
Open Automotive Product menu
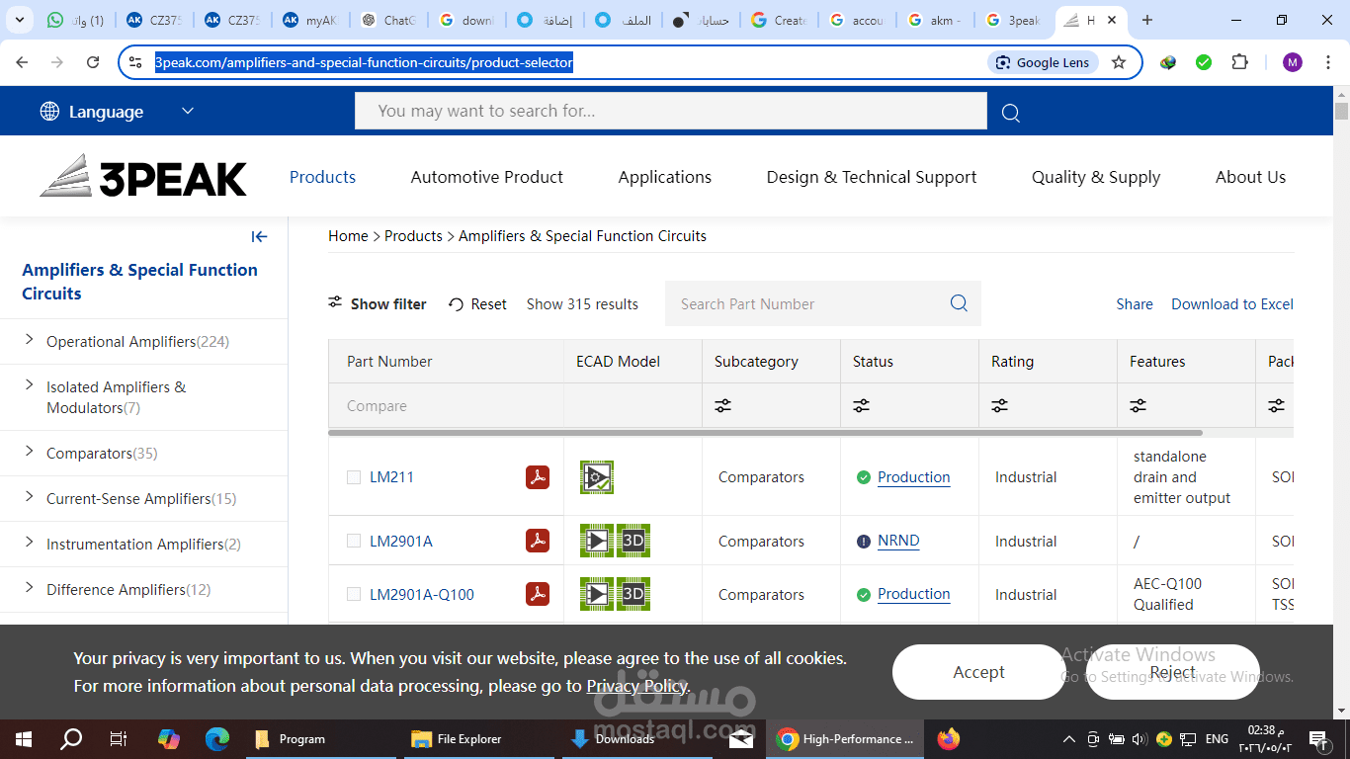pos(487,177)
